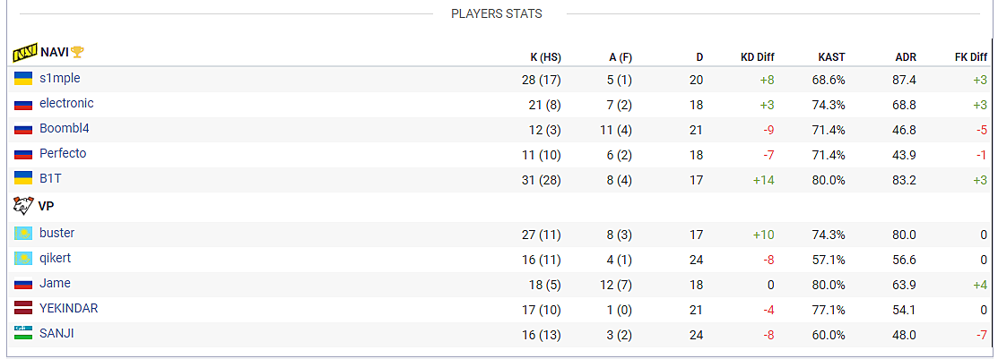998x359 pixels.
Task: Click the KAST column header
Action: (x=831, y=57)
